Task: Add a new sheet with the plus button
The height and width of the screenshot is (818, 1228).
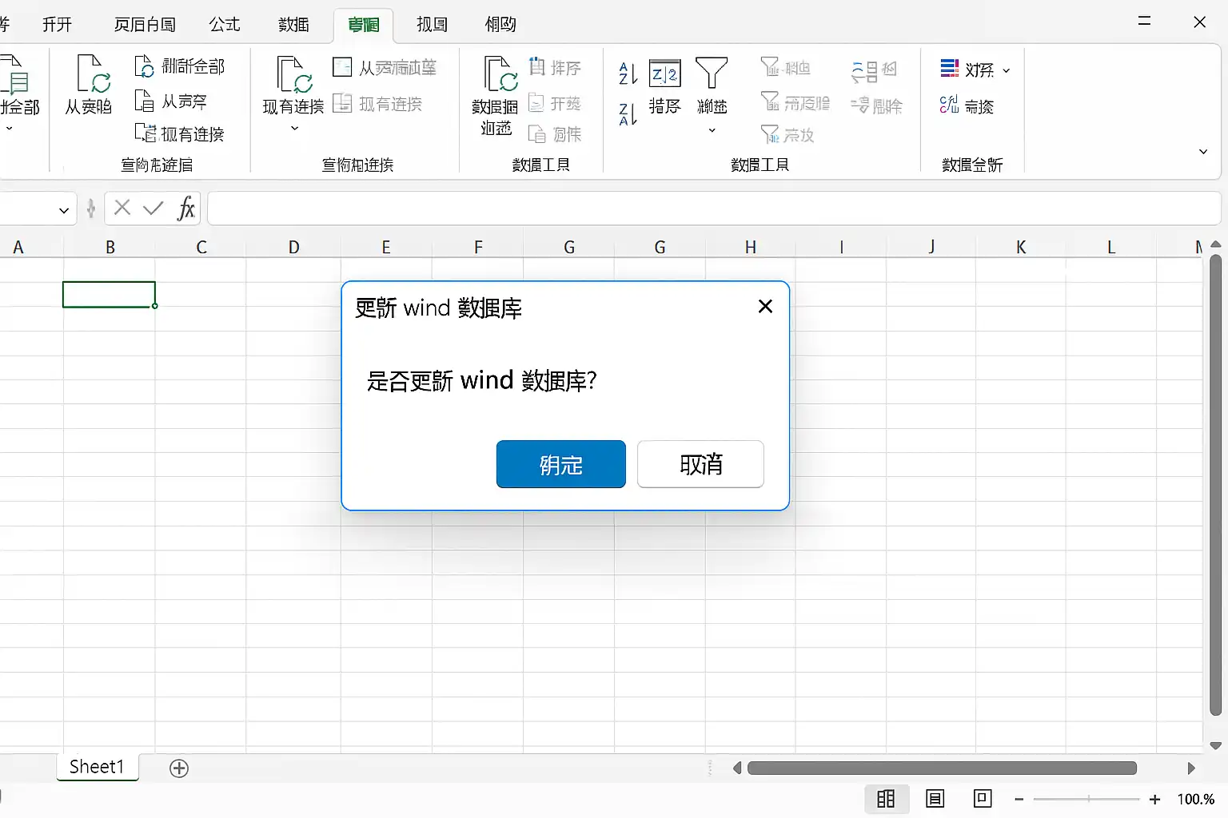Action: click(x=179, y=768)
